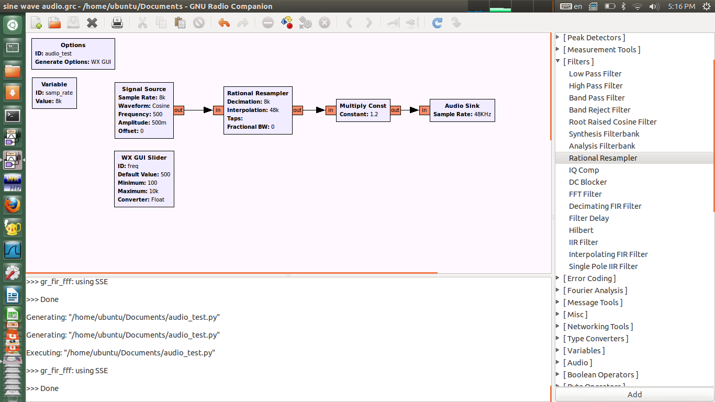715x402 pixels.
Task: Expand the Error Coding category
Action: click(x=558, y=278)
